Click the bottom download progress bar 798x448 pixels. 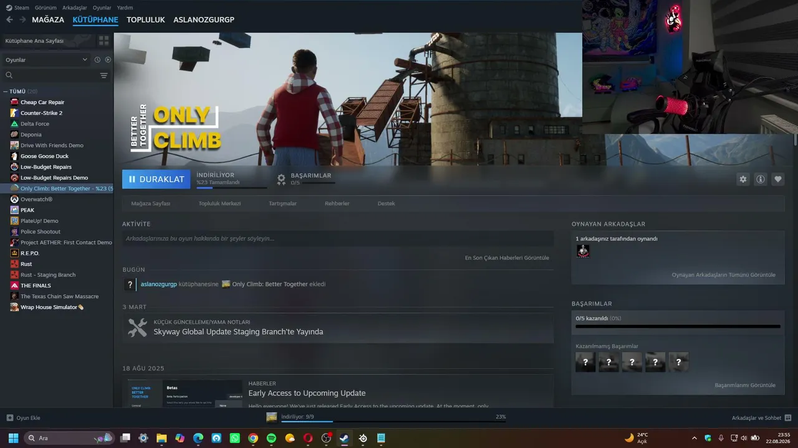pos(393,422)
